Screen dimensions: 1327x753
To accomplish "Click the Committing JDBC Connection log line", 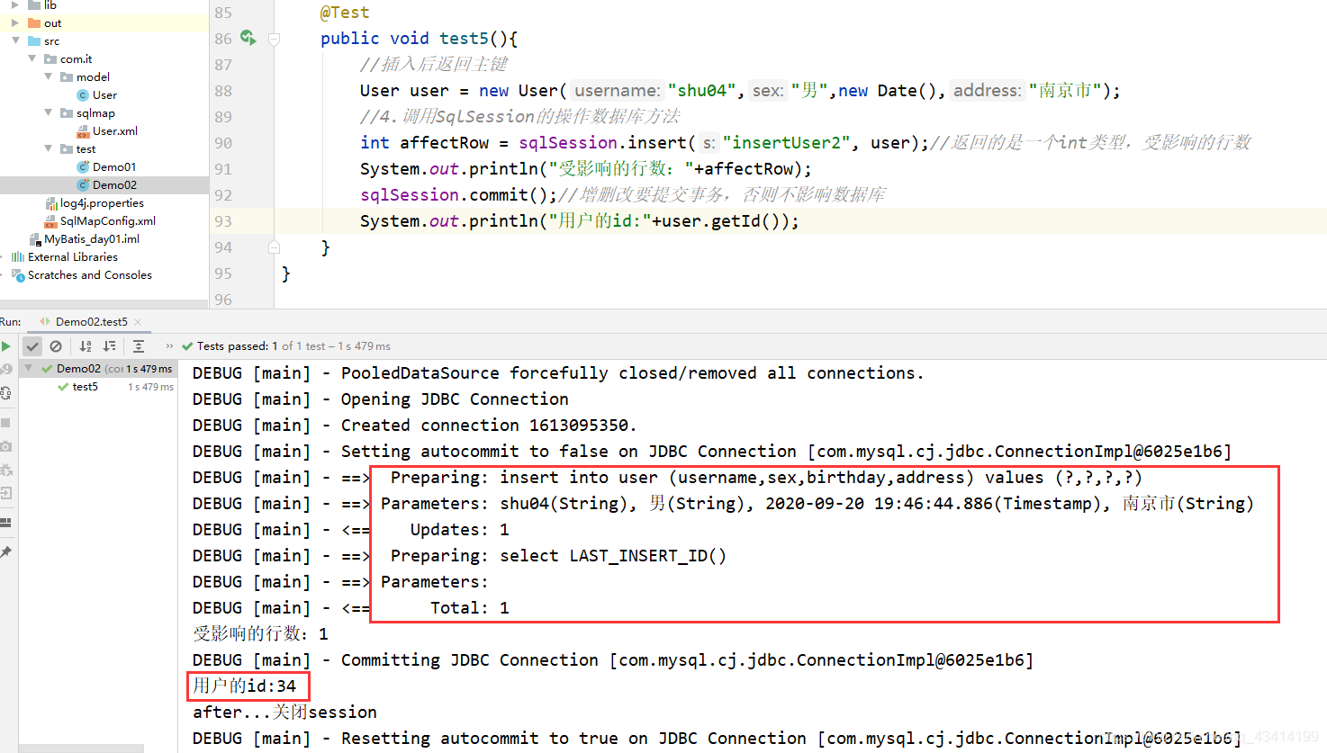I will point(613,660).
